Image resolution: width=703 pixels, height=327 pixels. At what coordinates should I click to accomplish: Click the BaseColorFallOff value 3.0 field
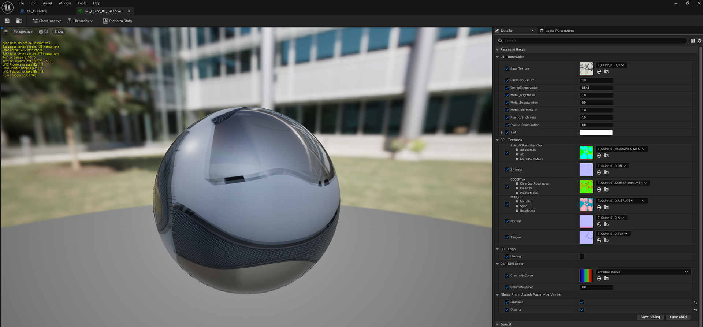[x=596, y=81]
